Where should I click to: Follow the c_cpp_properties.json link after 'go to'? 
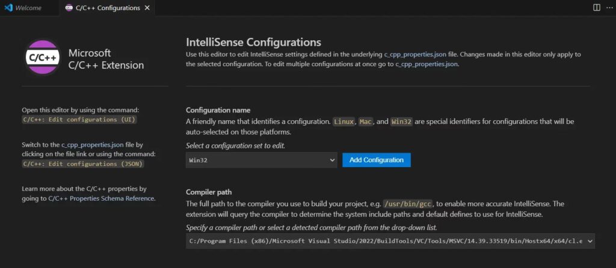[427, 64]
